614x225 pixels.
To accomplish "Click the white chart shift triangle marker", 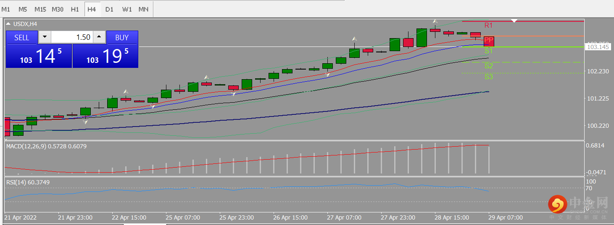I will click(514, 20).
